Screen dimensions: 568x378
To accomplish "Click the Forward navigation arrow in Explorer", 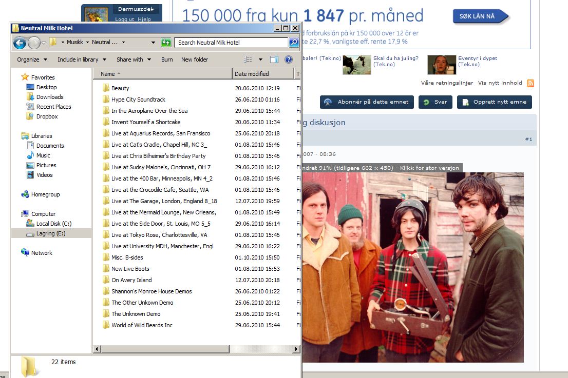I will (34, 43).
